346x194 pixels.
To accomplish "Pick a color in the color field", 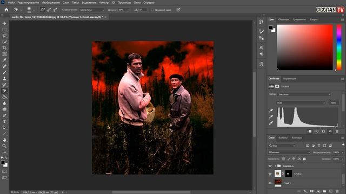I will point(305,47).
